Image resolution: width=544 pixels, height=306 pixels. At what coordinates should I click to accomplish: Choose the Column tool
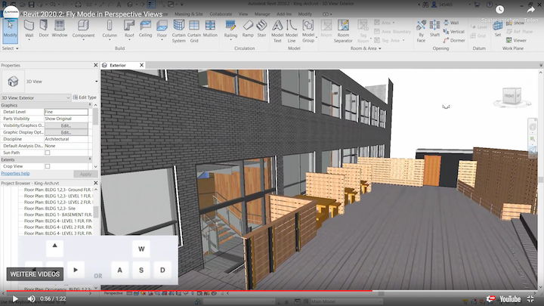pyautogui.click(x=110, y=29)
